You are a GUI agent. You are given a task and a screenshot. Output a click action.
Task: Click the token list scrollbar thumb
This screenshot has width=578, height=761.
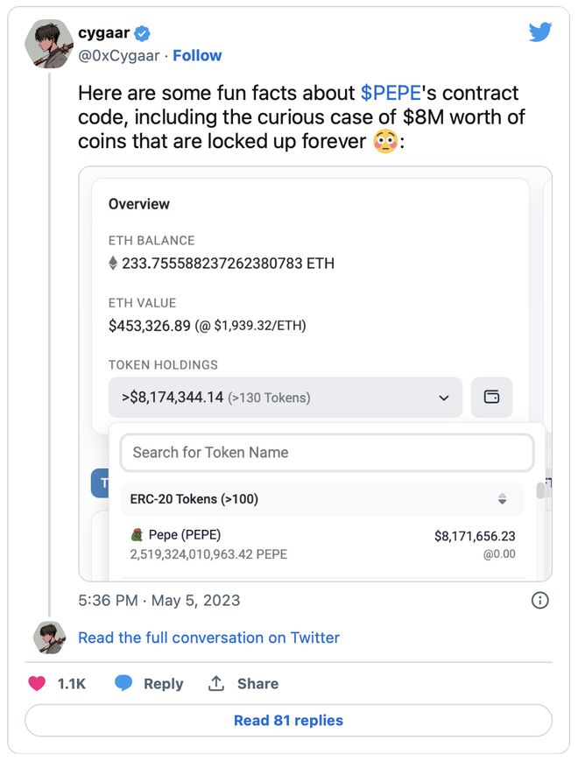click(540, 490)
